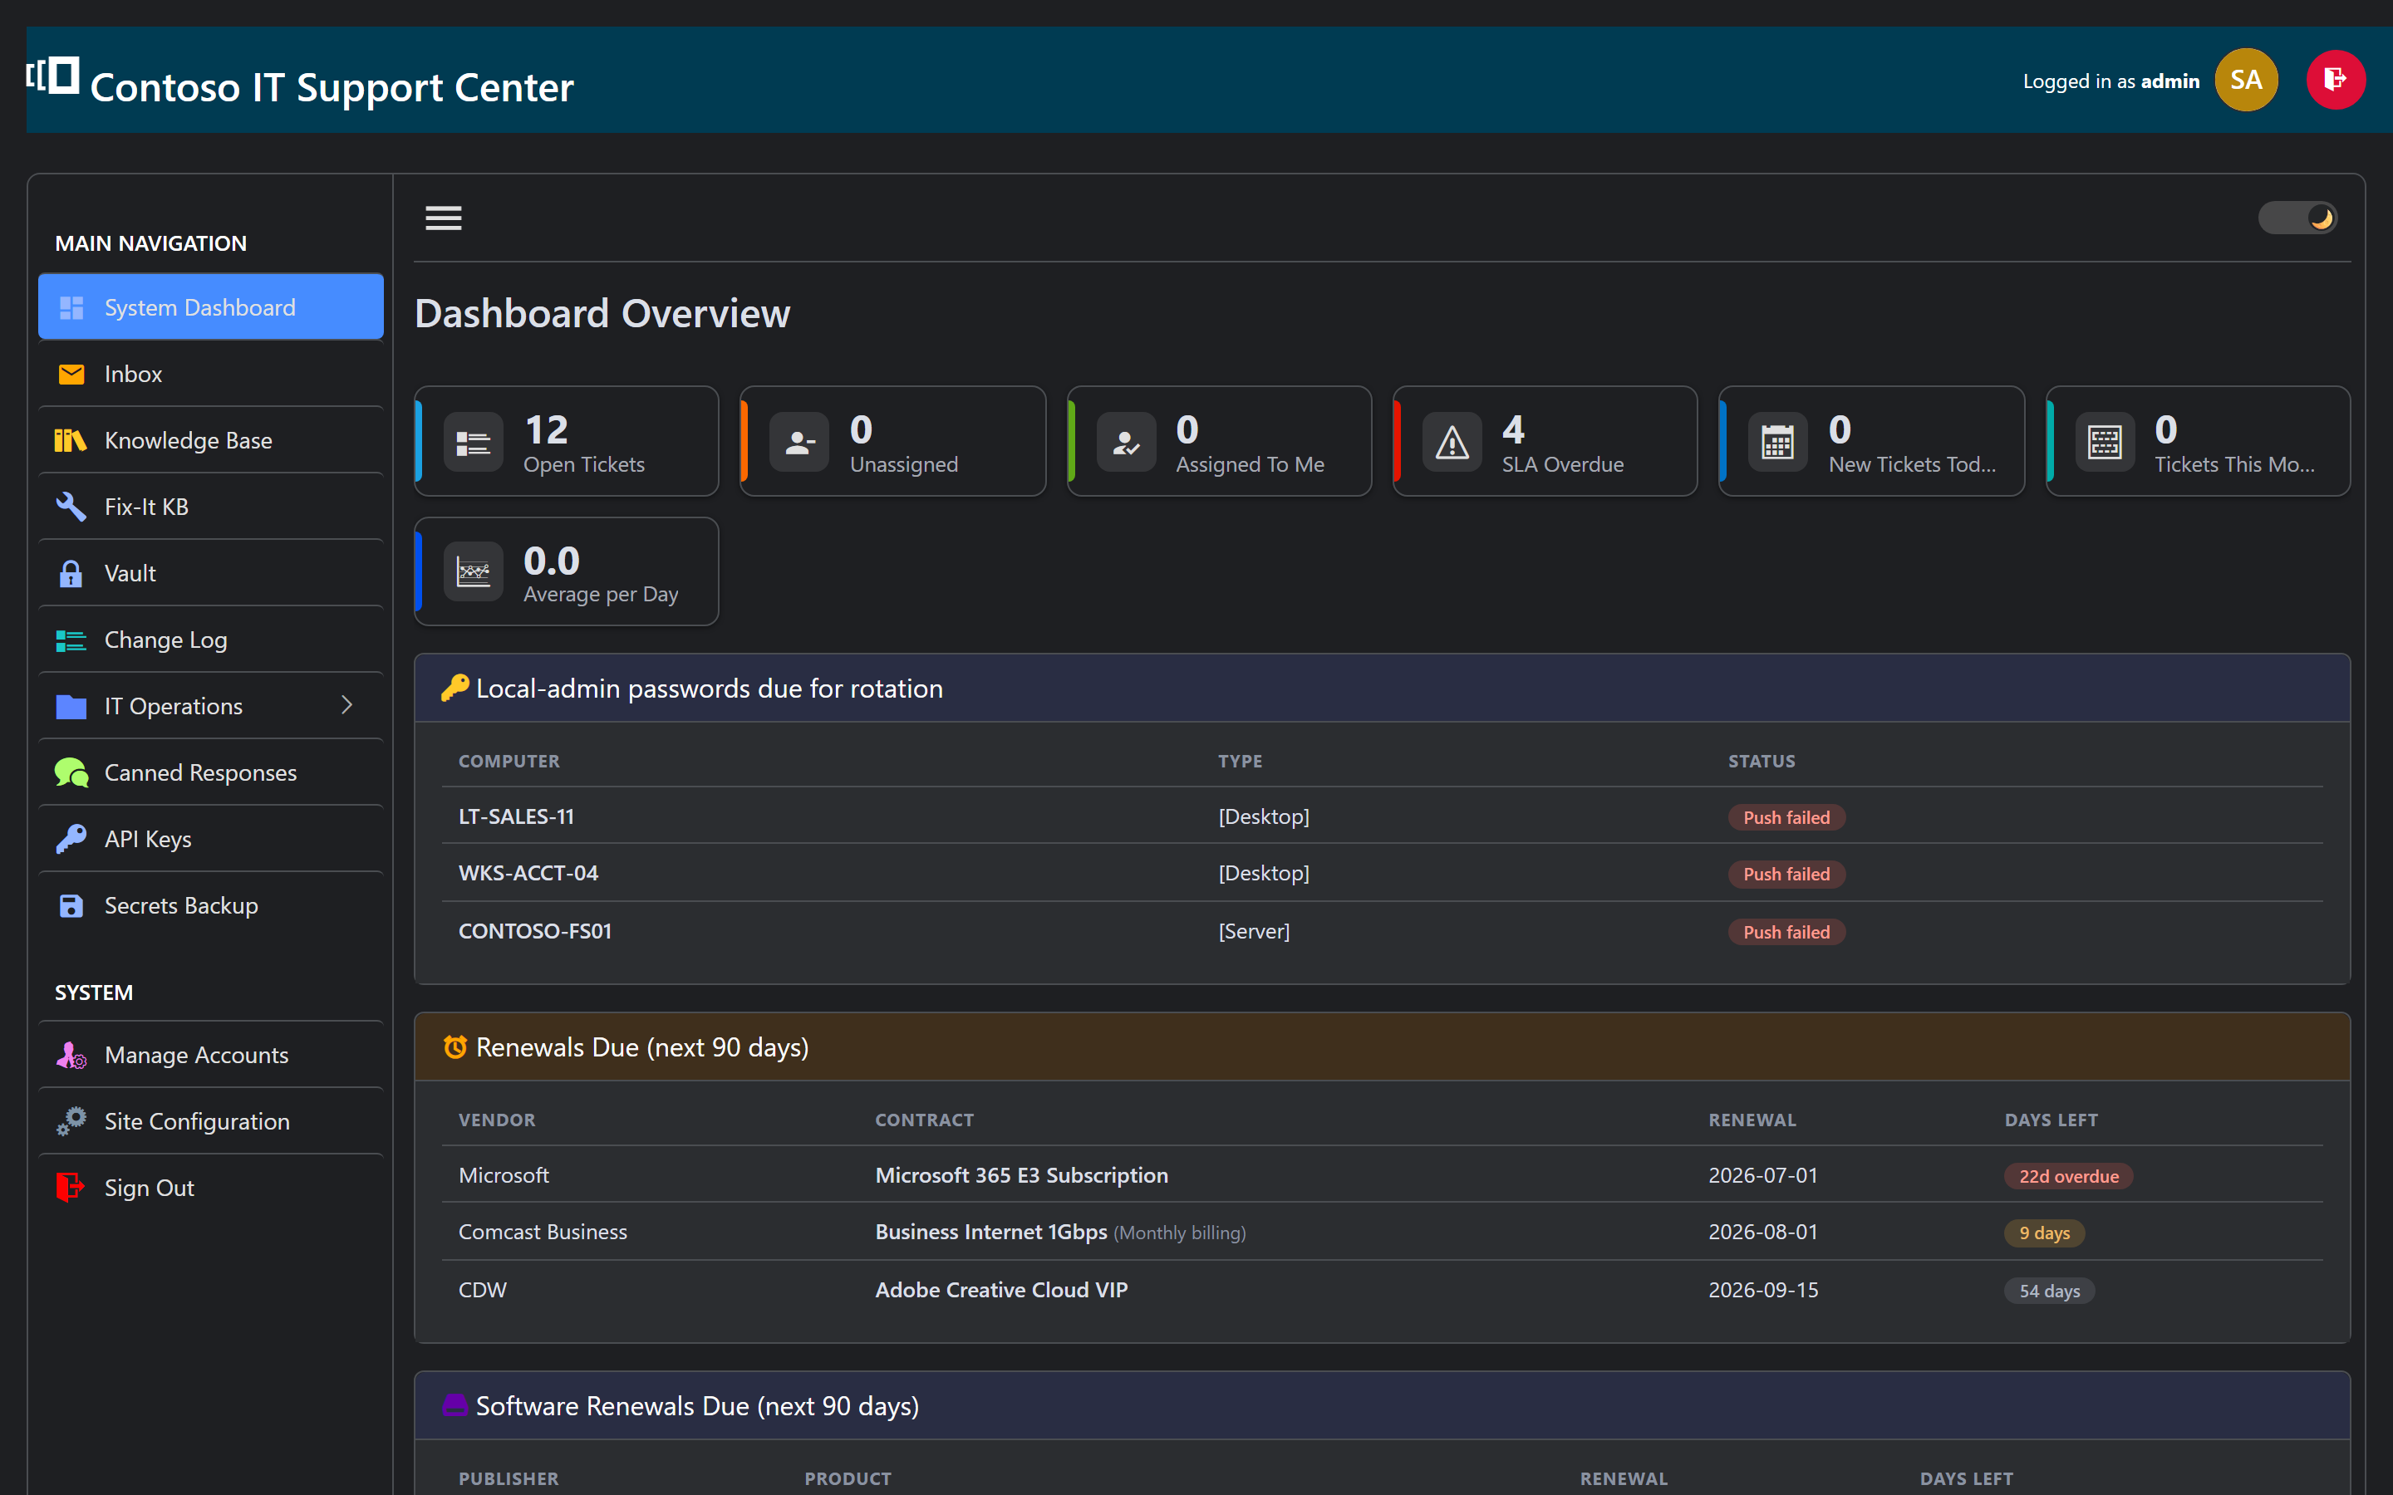Click Contoso IT Support Center title

coord(332,87)
